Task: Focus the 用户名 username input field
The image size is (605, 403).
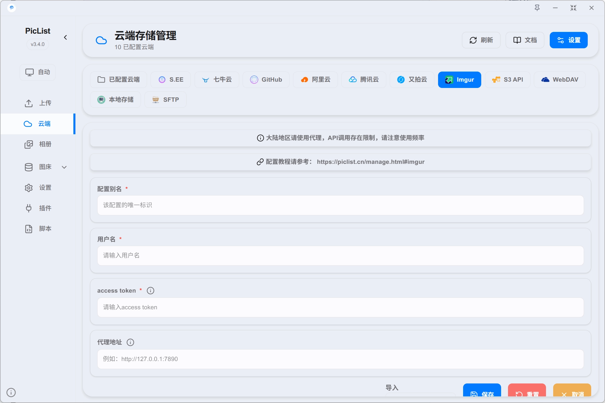Action: 340,256
